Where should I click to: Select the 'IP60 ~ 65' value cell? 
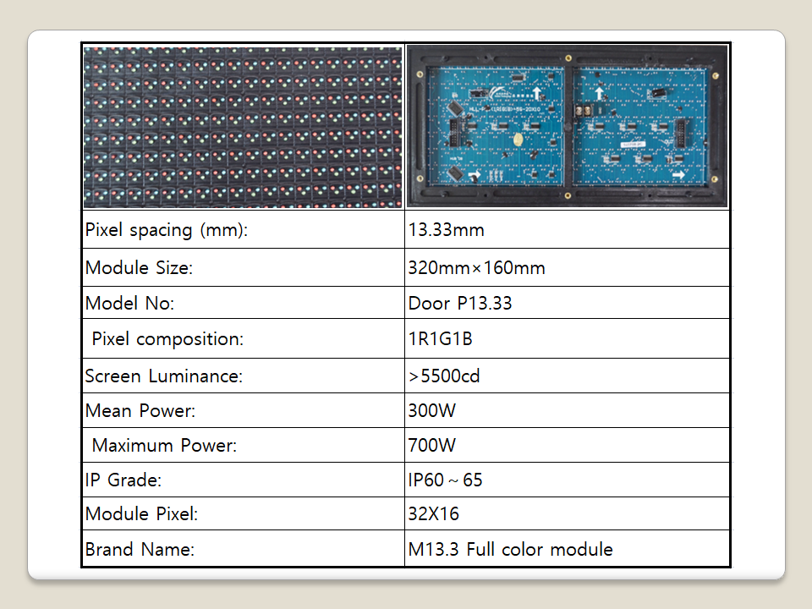coord(445,480)
